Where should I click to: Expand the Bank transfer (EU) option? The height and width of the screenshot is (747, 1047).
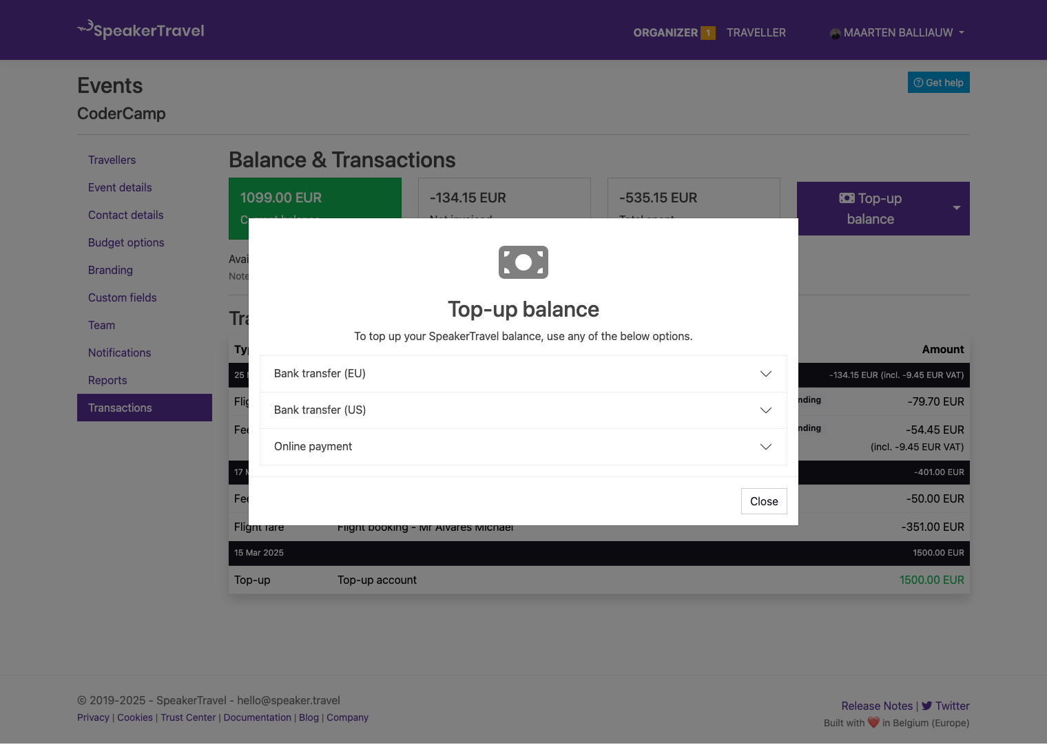point(523,374)
